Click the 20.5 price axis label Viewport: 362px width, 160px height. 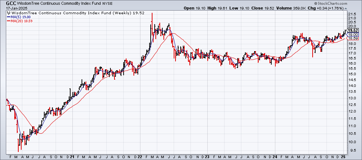[x=351, y=22]
